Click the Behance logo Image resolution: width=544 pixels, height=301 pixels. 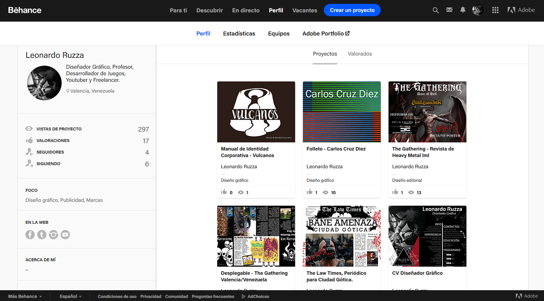tap(25, 10)
